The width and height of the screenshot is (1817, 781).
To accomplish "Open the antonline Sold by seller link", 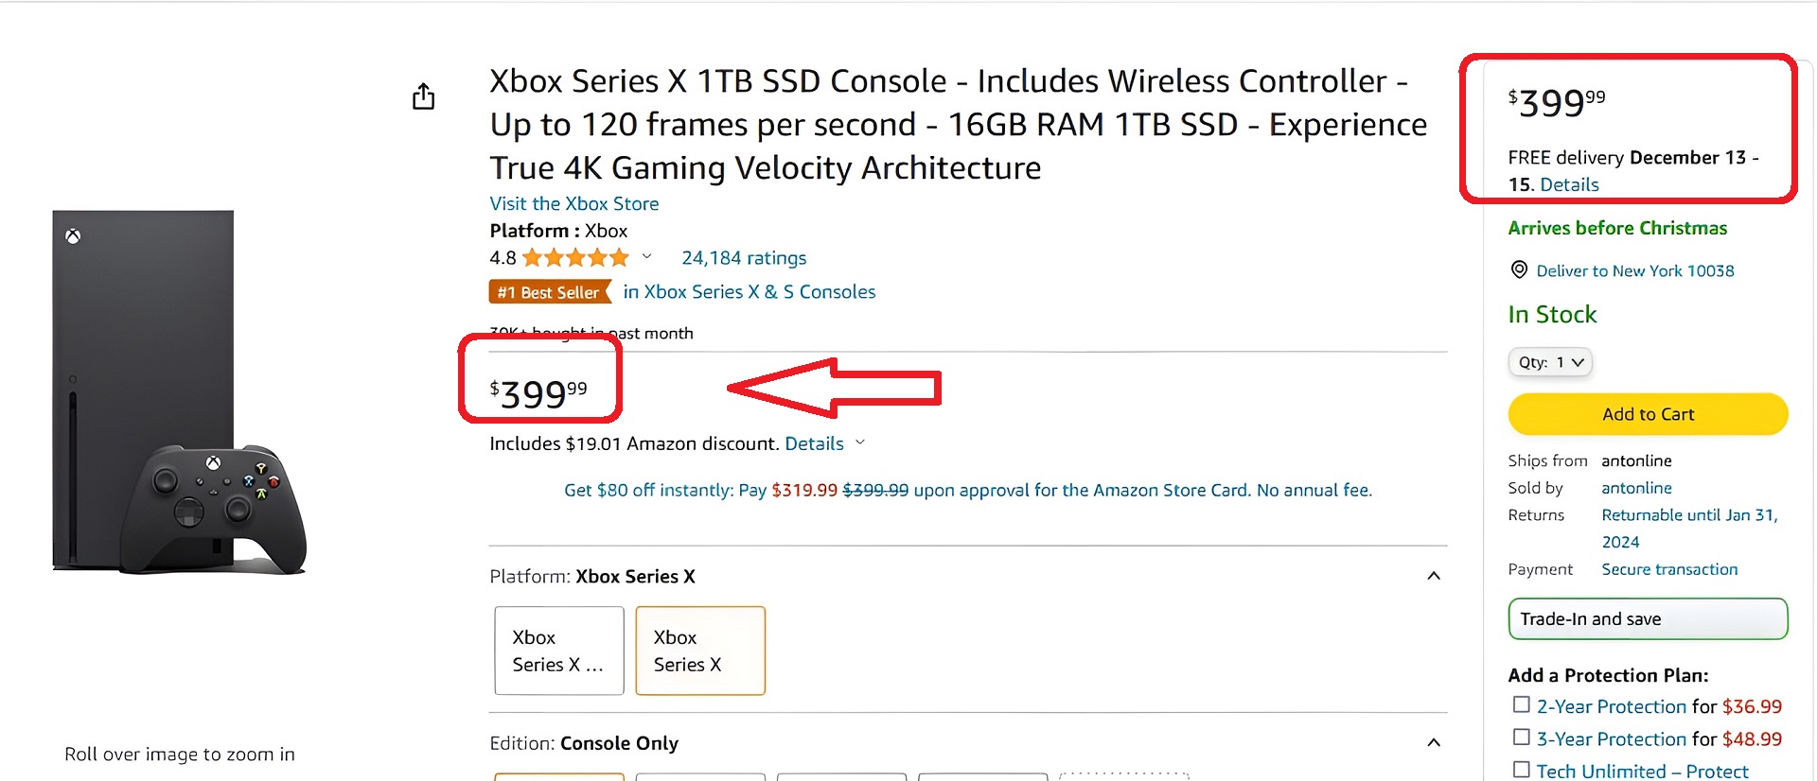I will [1636, 488].
